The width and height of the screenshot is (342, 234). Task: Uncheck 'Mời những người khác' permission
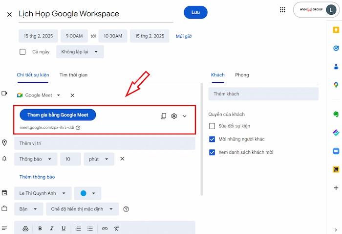pyautogui.click(x=212, y=139)
